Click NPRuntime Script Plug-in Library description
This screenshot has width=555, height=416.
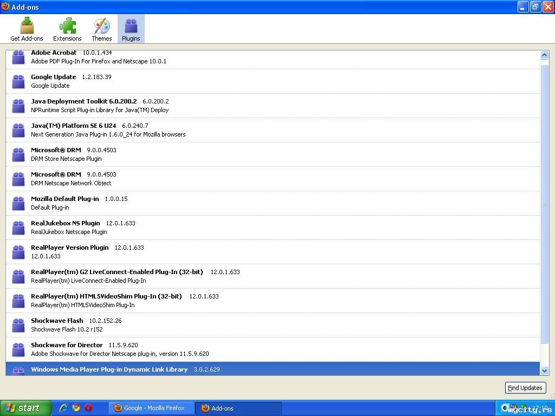(x=100, y=110)
